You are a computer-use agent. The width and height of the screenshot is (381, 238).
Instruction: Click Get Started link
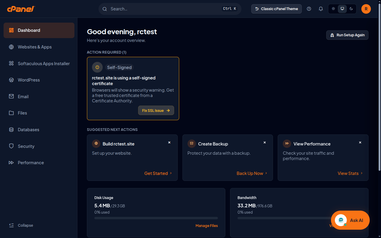tap(158, 173)
